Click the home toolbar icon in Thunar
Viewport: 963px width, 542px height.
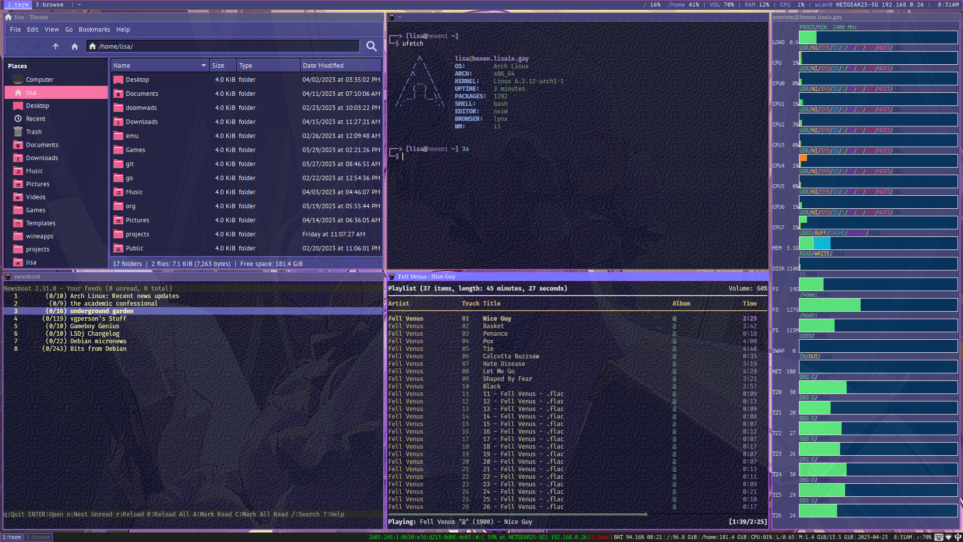[x=75, y=46]
